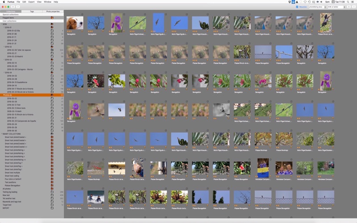Select the purple iris flower thumbnail in top row

coord(117,23)
